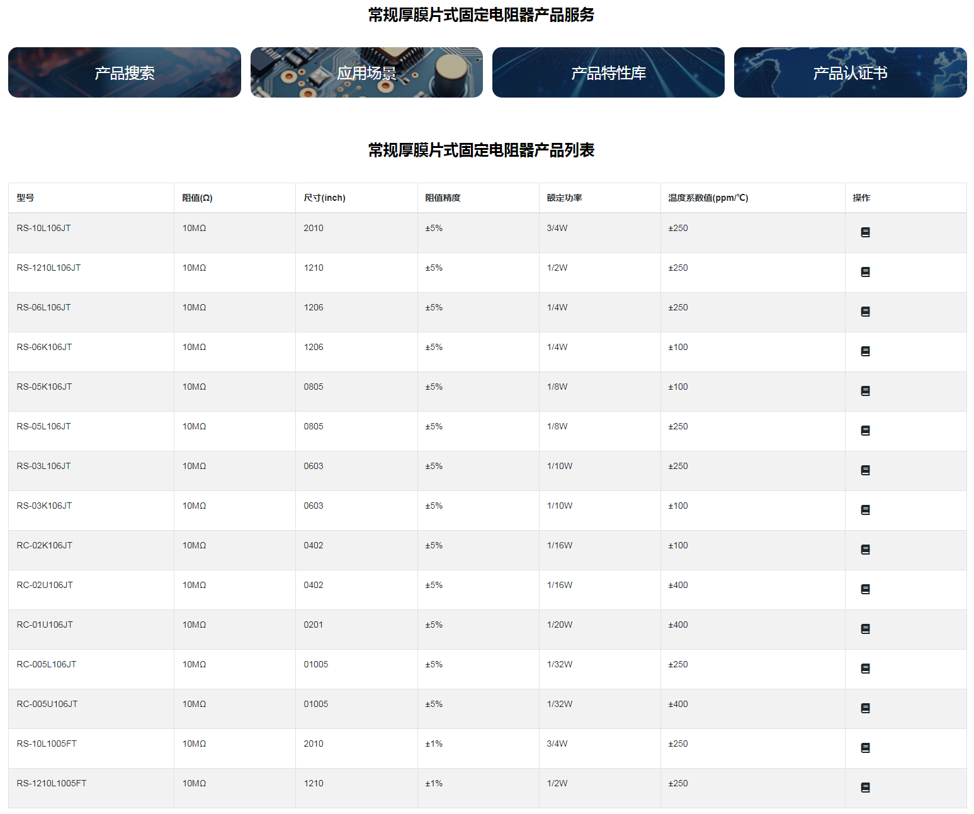Open datasheet icon for RS-10L106JT row
Image resolution: width=974 pixels, height=814 pixels.
tap(865, 232)
